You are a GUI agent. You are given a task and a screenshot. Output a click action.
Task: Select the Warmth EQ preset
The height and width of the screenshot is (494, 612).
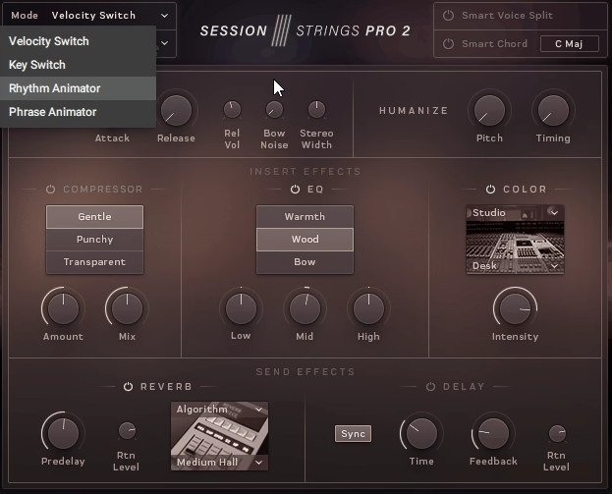pos(305,217)
